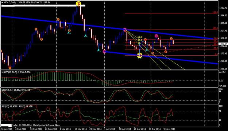Click the 1272.45 price axis label
228x131 pixels.
223,54
